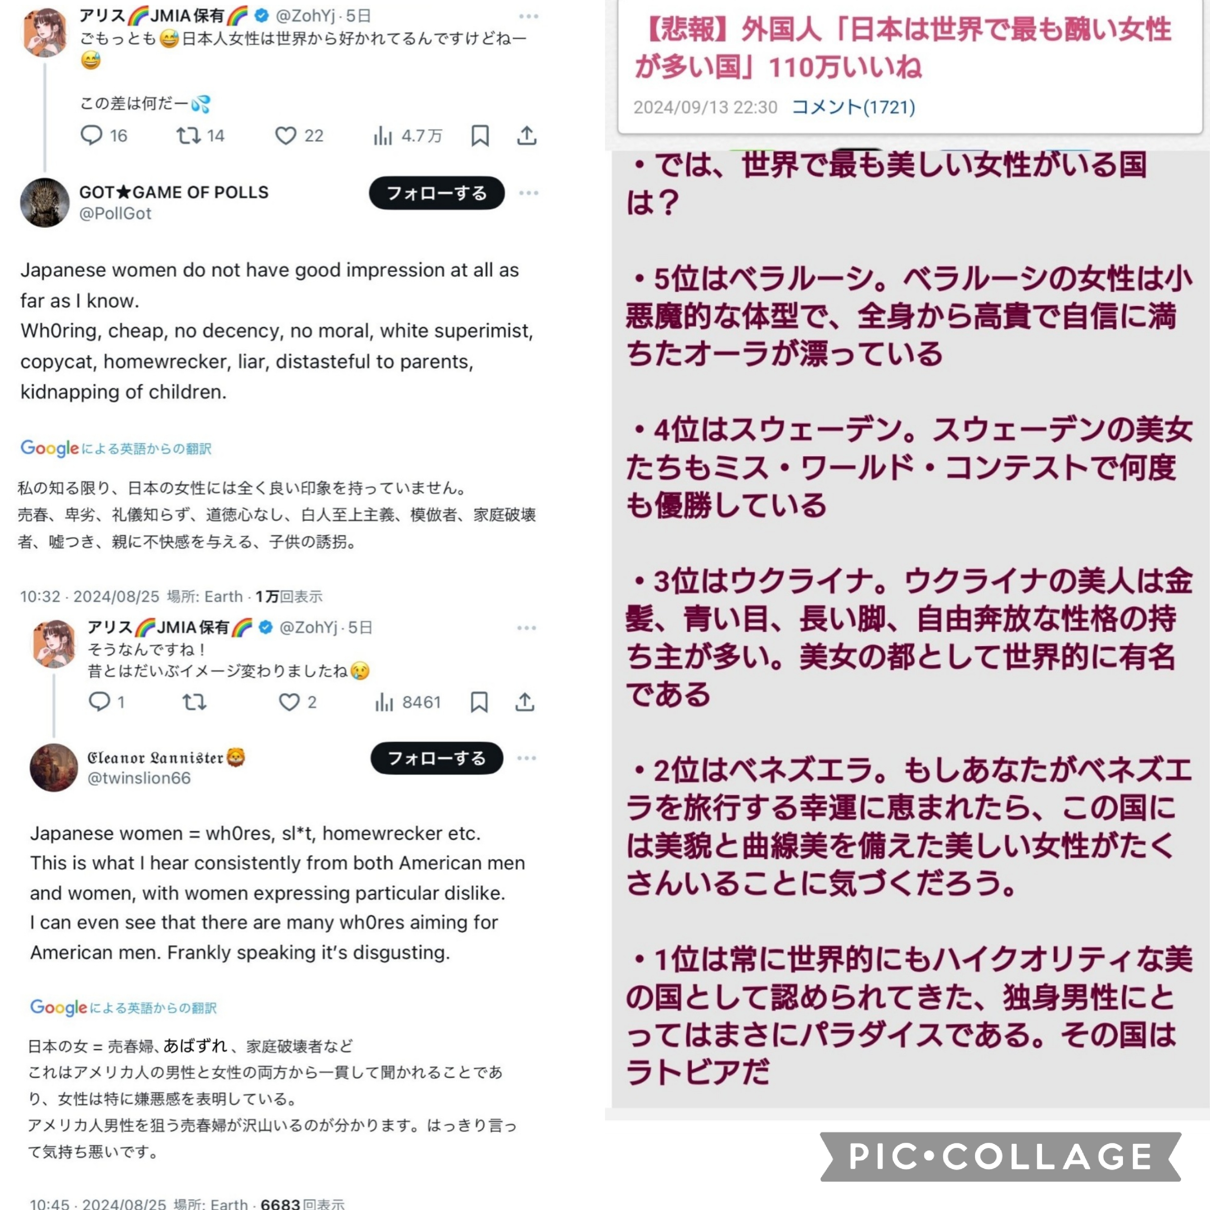
Task: Open more options on @twinslion66 tweet
Action: tap(527, 759)
